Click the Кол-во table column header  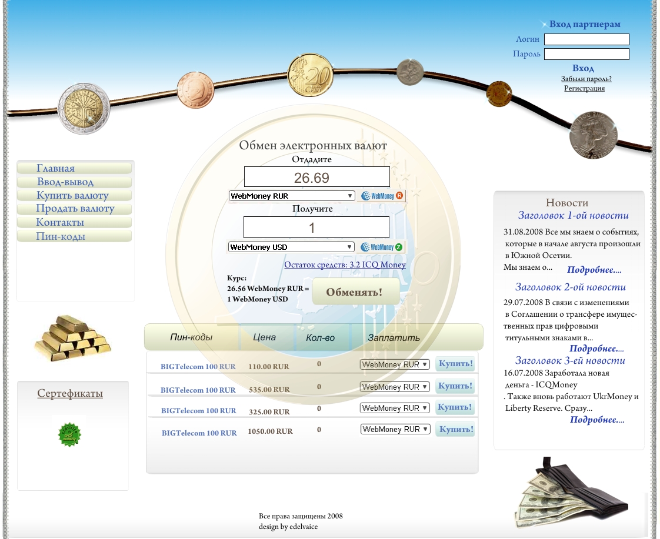[321, 337]
